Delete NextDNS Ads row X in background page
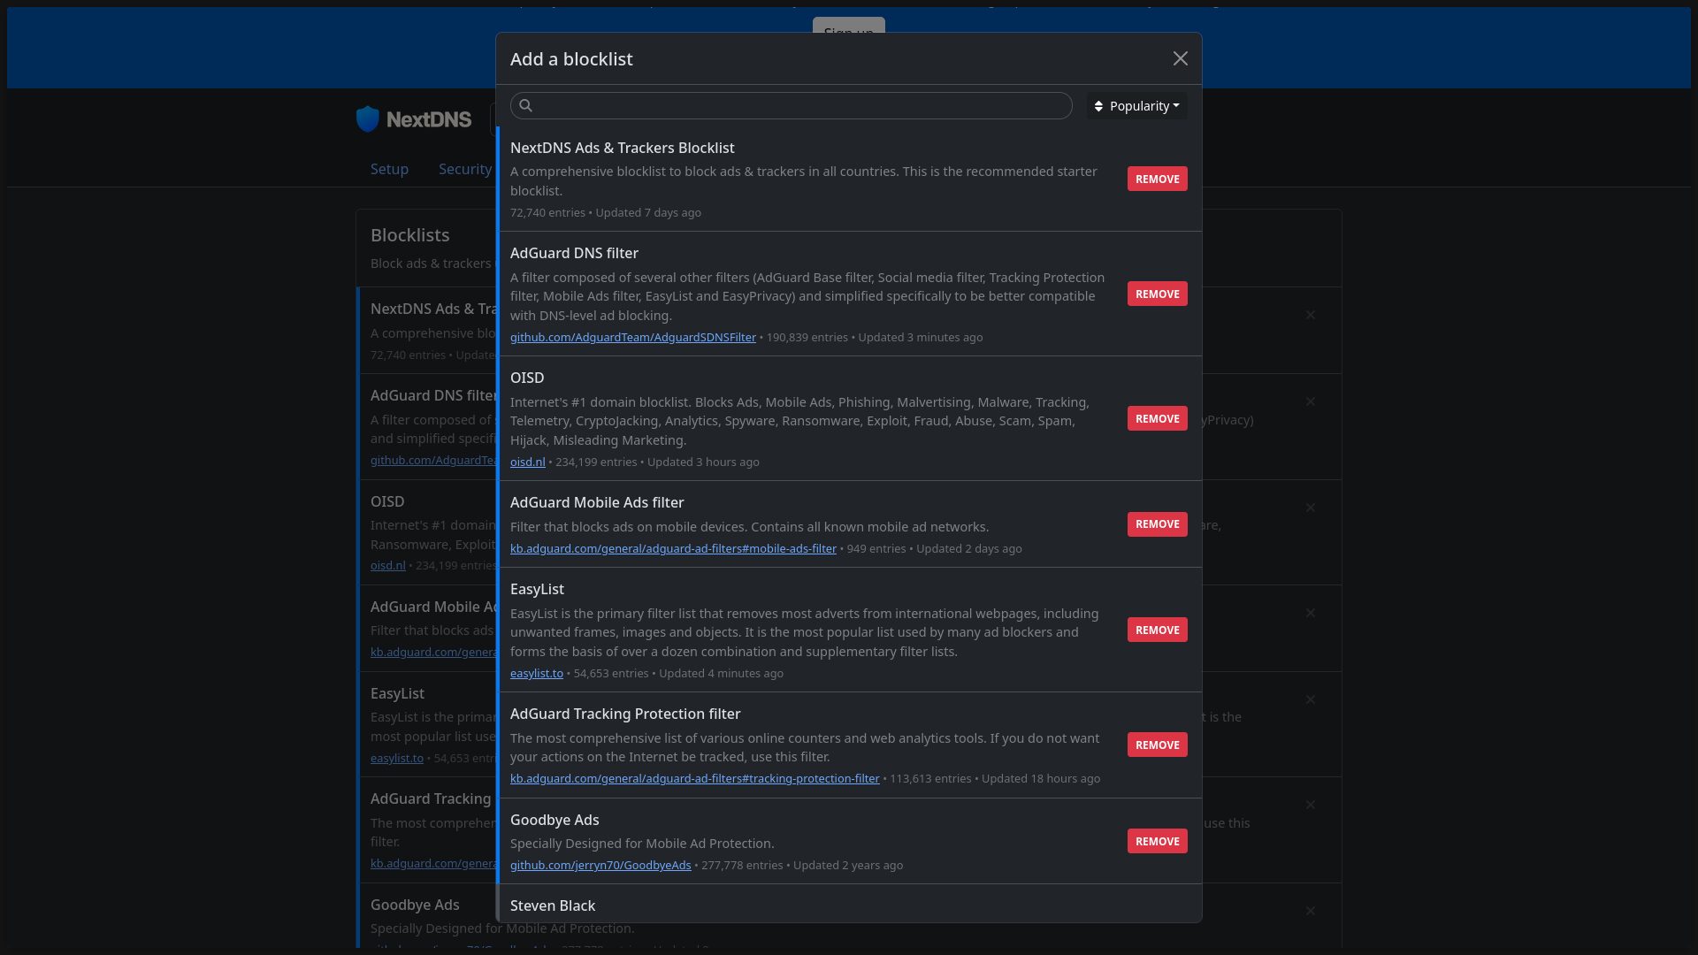Screen dimensions: 1698x955 [1311, 315]
